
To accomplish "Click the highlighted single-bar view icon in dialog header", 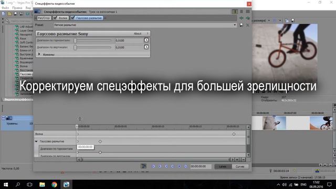I will 235,12.
